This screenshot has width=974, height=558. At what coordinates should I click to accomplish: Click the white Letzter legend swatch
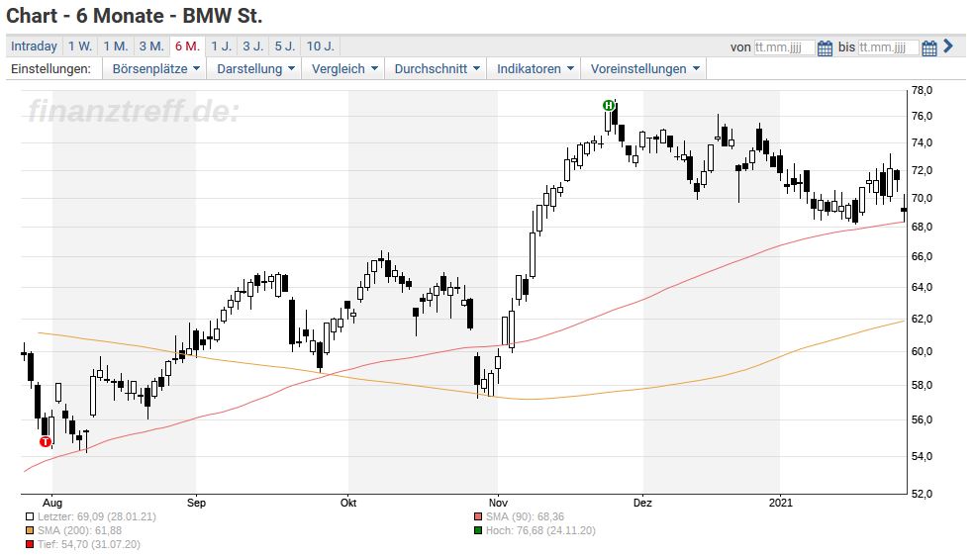click(x=29, y=516)
